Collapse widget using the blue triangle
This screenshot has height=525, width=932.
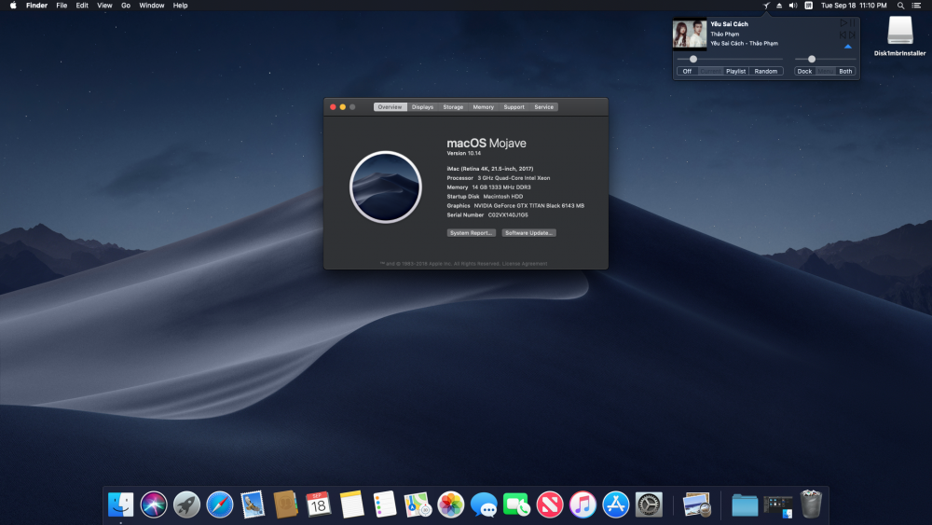pos(848,47)
